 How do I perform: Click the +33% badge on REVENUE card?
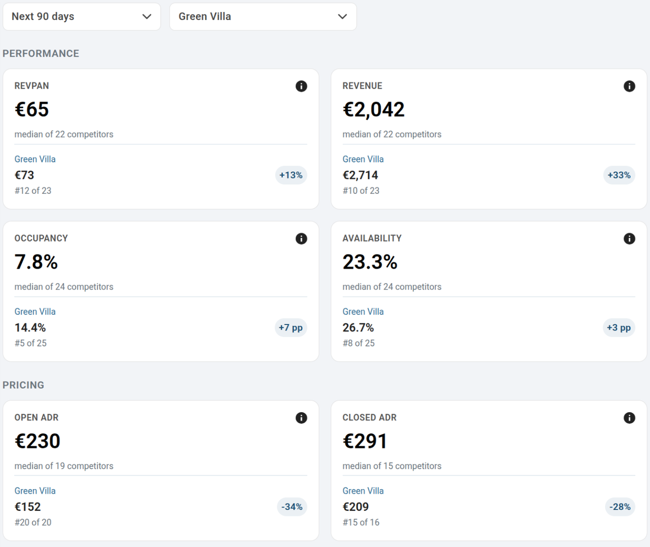point(619,175)
